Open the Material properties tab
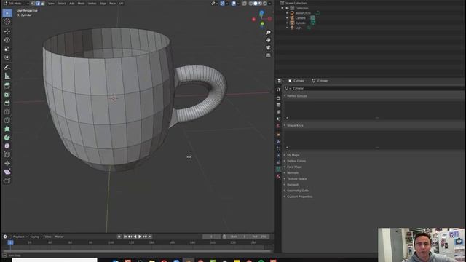This screenshot has width=466, height=262. (x=278, y=176)
